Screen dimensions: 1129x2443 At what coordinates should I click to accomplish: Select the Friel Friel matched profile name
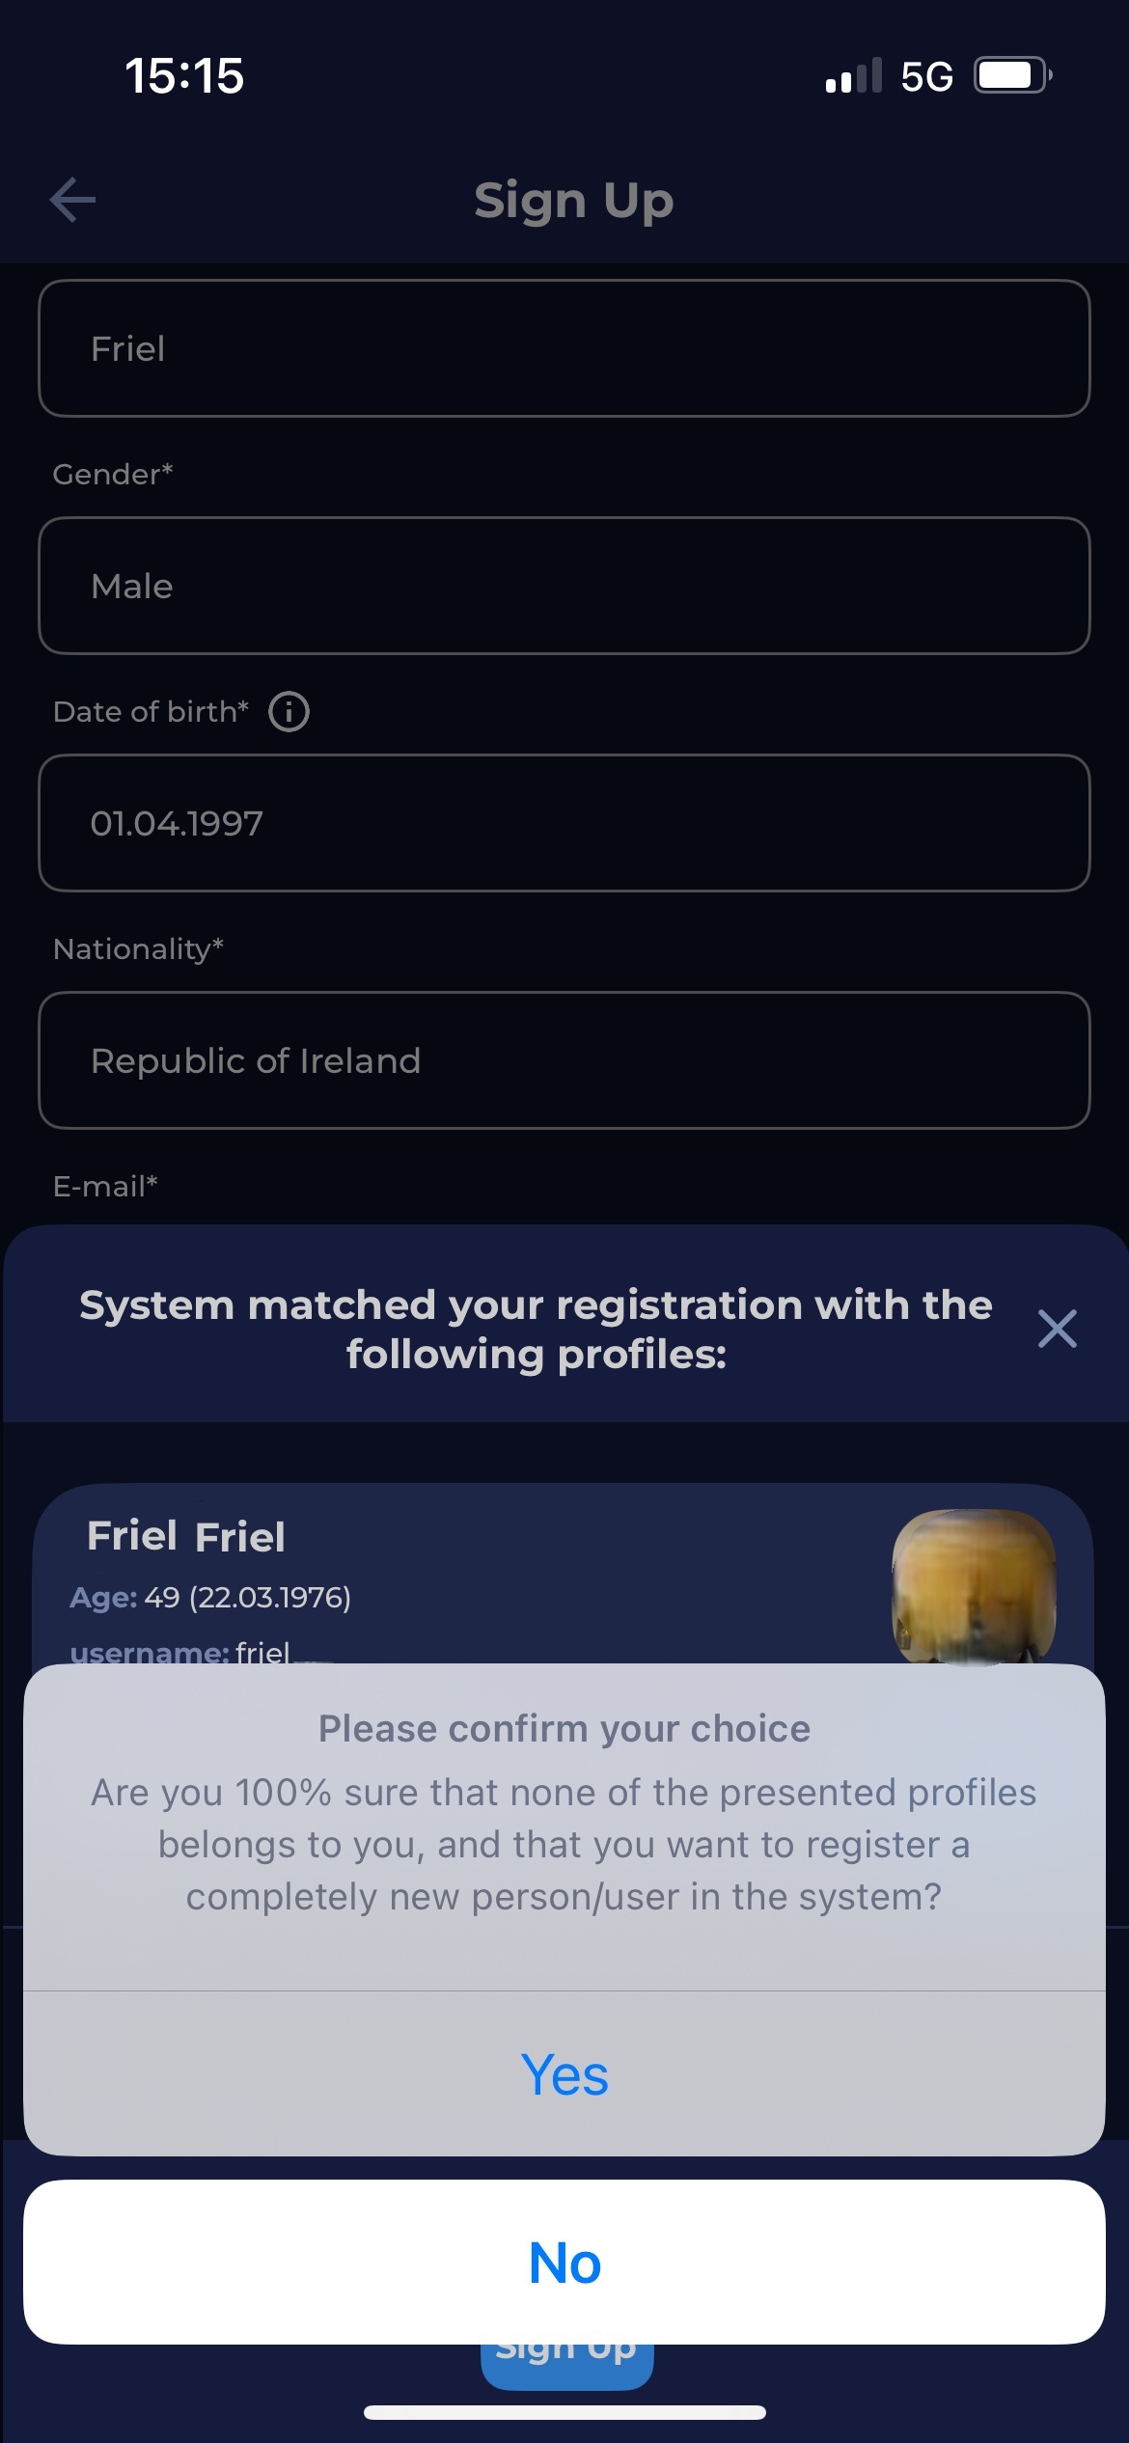(186, 1536)
